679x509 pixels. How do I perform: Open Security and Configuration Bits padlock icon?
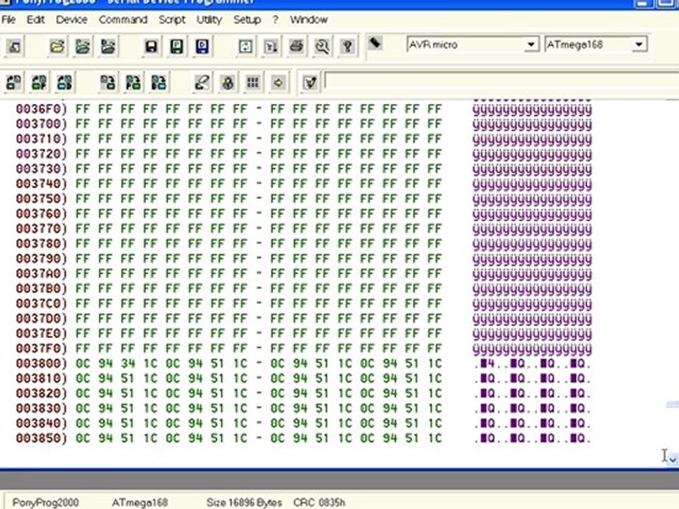click(228, 82)
